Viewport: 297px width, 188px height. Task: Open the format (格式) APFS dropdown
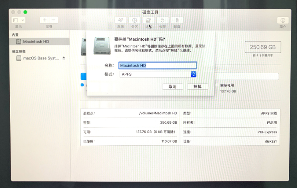click(158, 74)
